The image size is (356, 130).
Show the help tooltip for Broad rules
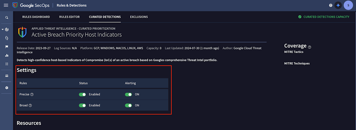tap(30, 105)
